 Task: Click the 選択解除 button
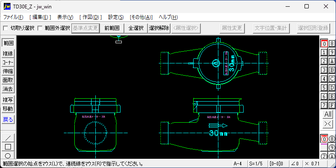point(159,28)
